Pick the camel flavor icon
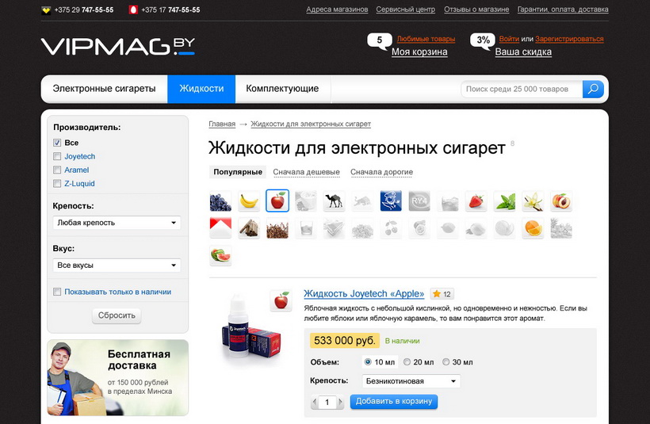 335,201
